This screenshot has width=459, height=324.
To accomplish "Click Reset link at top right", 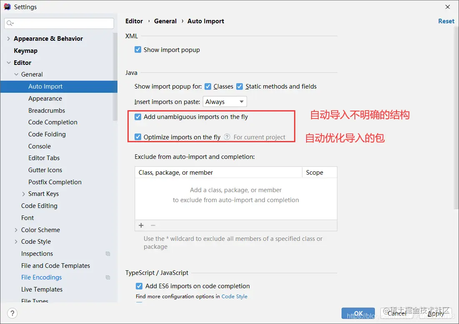I will tap(446, 21).
